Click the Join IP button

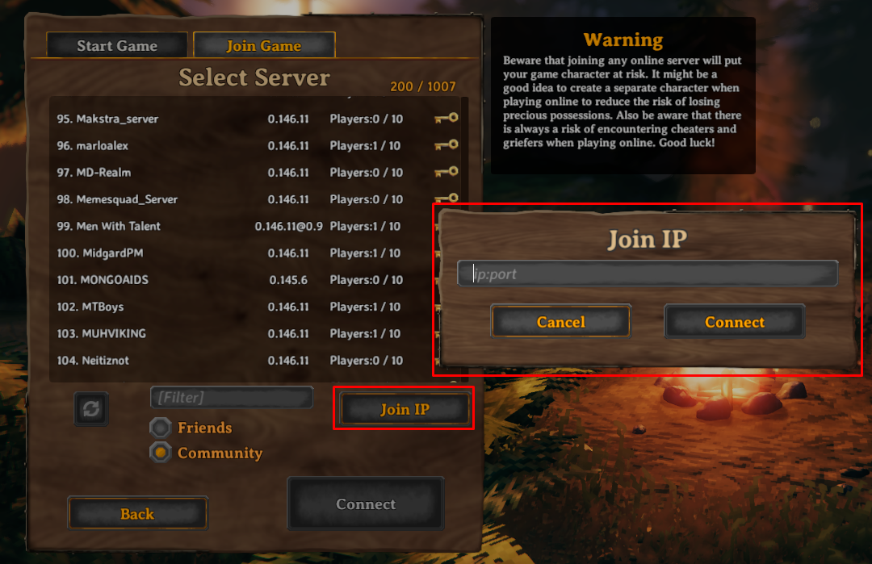click(405, 409)
